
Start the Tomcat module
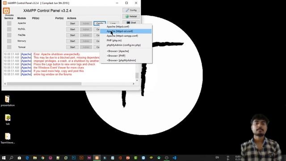pos(72,47)
